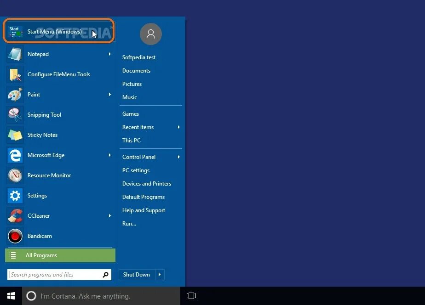Click the user account avatar picture
Image resolution: width=425 pixels, height=305 pixels.
151,34
